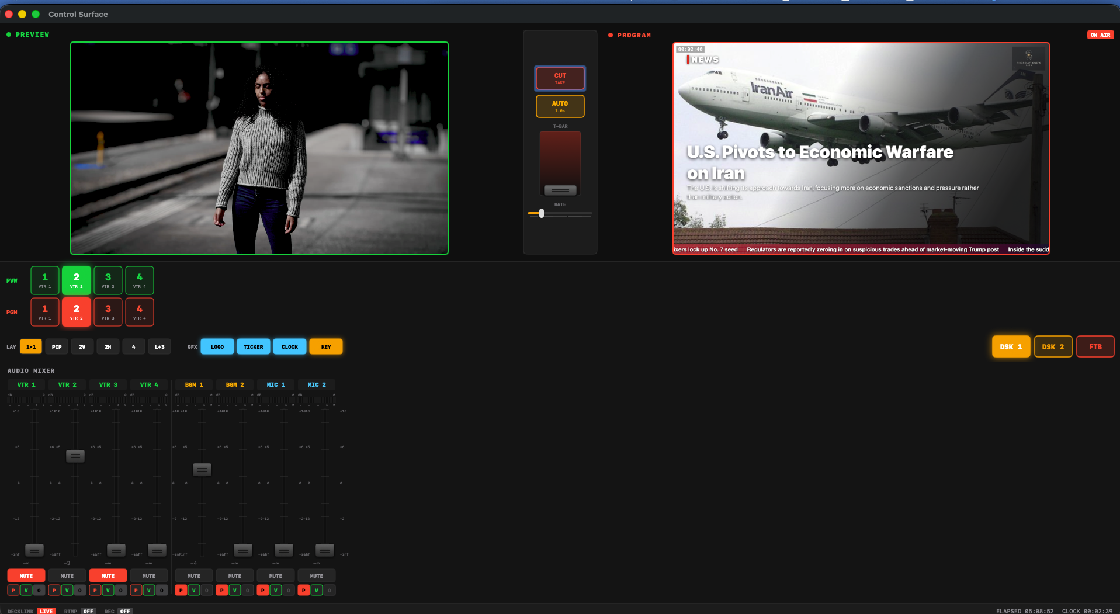This screenshot has height=614, width=1120.
Task: Toggle O routing on MIC 2 channel
Action: point(330,590)
